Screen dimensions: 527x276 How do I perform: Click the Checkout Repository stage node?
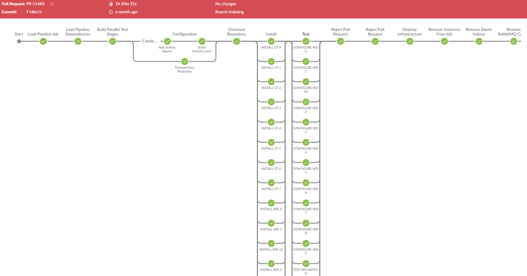pyautogui.click(x=237, y=41)
